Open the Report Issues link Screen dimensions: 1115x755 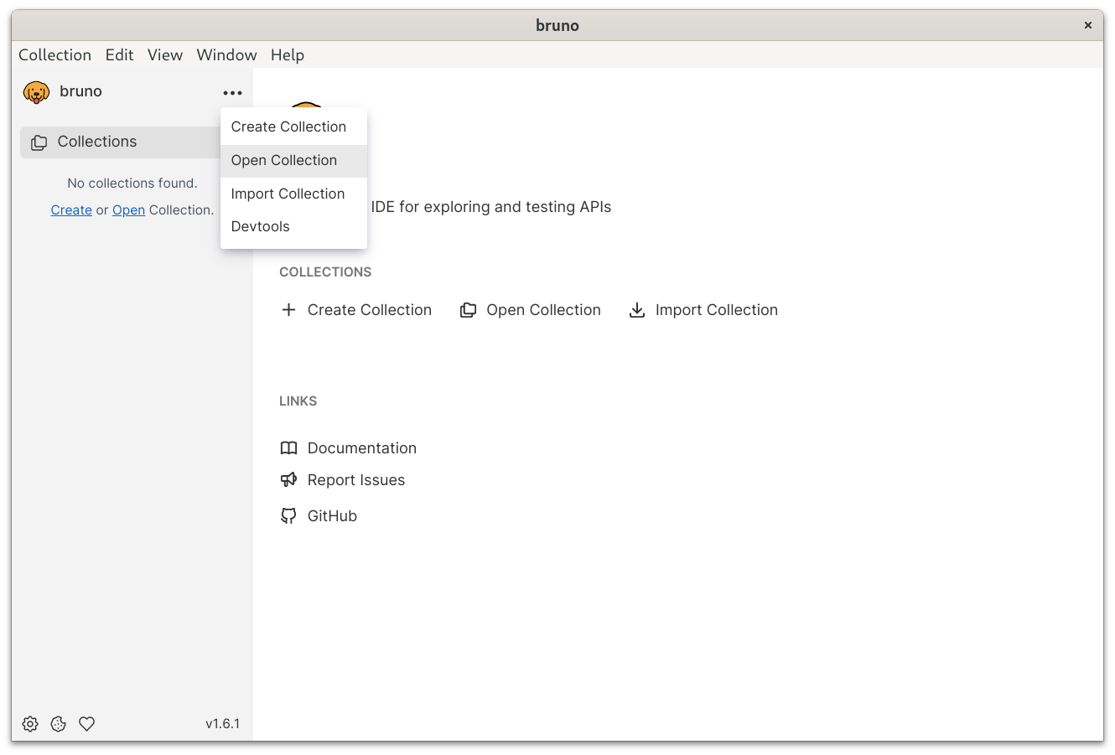[x=356, y=480]
